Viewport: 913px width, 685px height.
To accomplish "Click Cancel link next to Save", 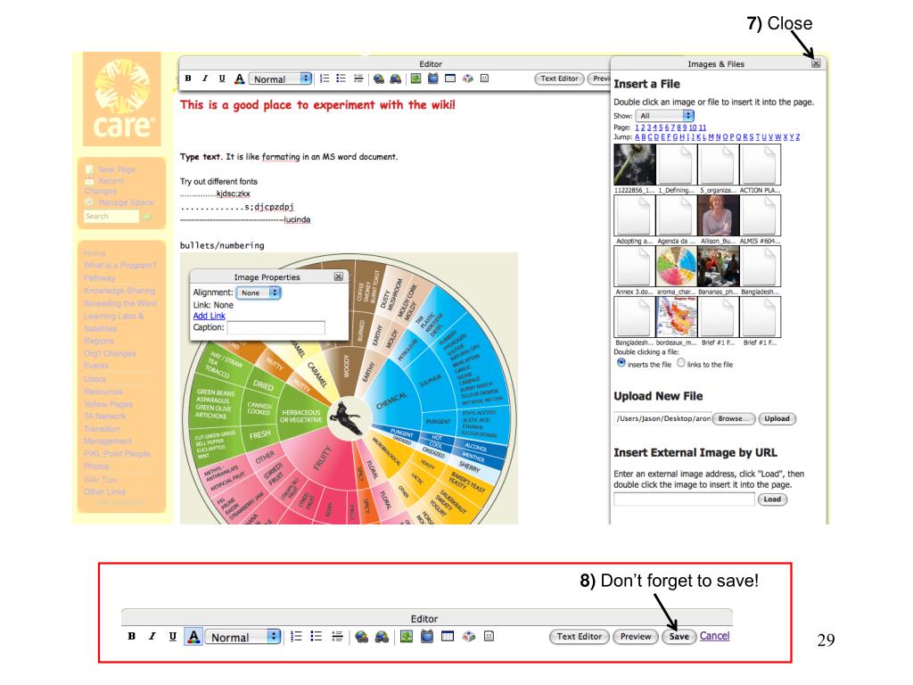I will [x=714, y=635].
